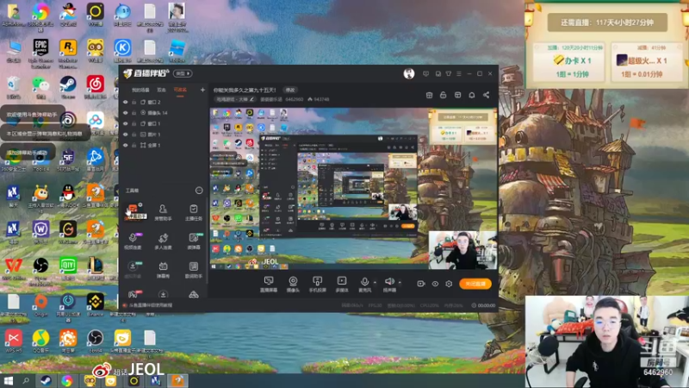Open the 房管助手 tool
Viewport: 689px width, 388px height.
pyautogui.click(x=163, y=212)
